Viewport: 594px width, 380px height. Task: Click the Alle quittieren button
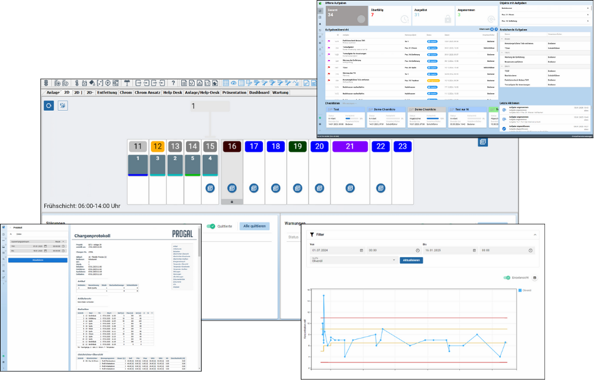tap(254, 226)
